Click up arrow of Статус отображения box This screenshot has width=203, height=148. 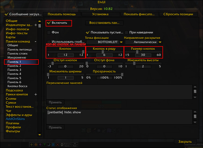(x=195, y=112)
